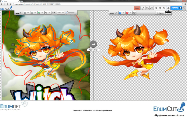Open the http://www.enumcut.com link
This screenshot has height=117, width=187.
169,115
